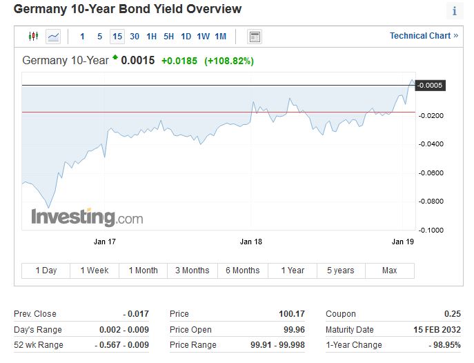This screenshot has width=474, height=363.
Task: Switch to 1W interval
Action: click(x=203, y=37)
